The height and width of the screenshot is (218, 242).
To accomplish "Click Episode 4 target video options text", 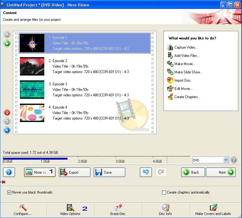I will click(x=91, y=118).
